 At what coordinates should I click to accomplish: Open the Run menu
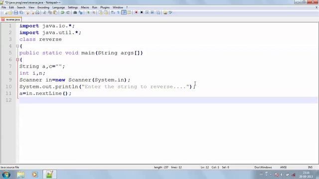[95, 7]
